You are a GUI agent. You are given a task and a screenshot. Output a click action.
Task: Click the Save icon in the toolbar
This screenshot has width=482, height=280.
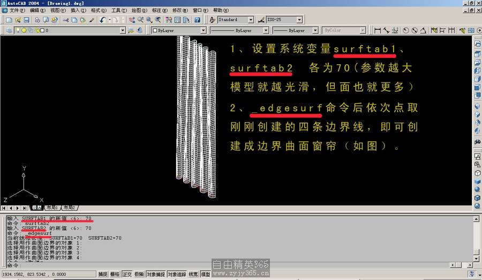pos(26,20)
